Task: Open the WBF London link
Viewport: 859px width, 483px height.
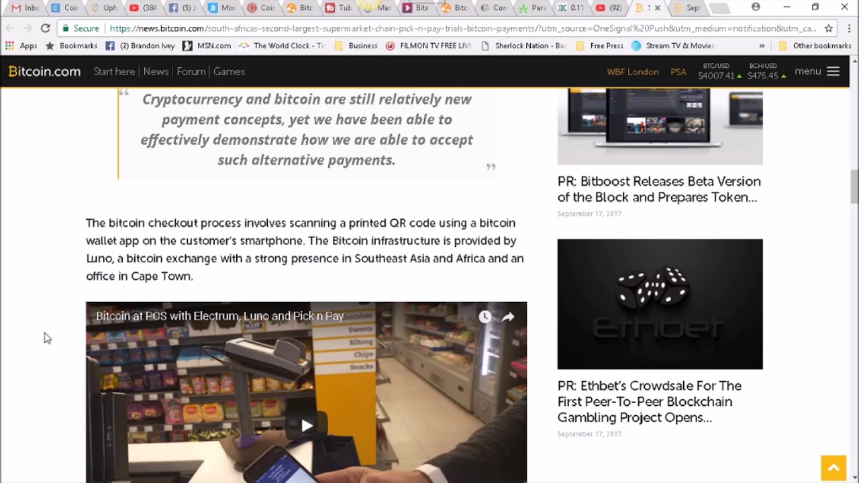Action: pyautogui.click(x=633, y=72)
